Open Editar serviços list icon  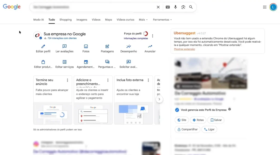pos(65,62)
